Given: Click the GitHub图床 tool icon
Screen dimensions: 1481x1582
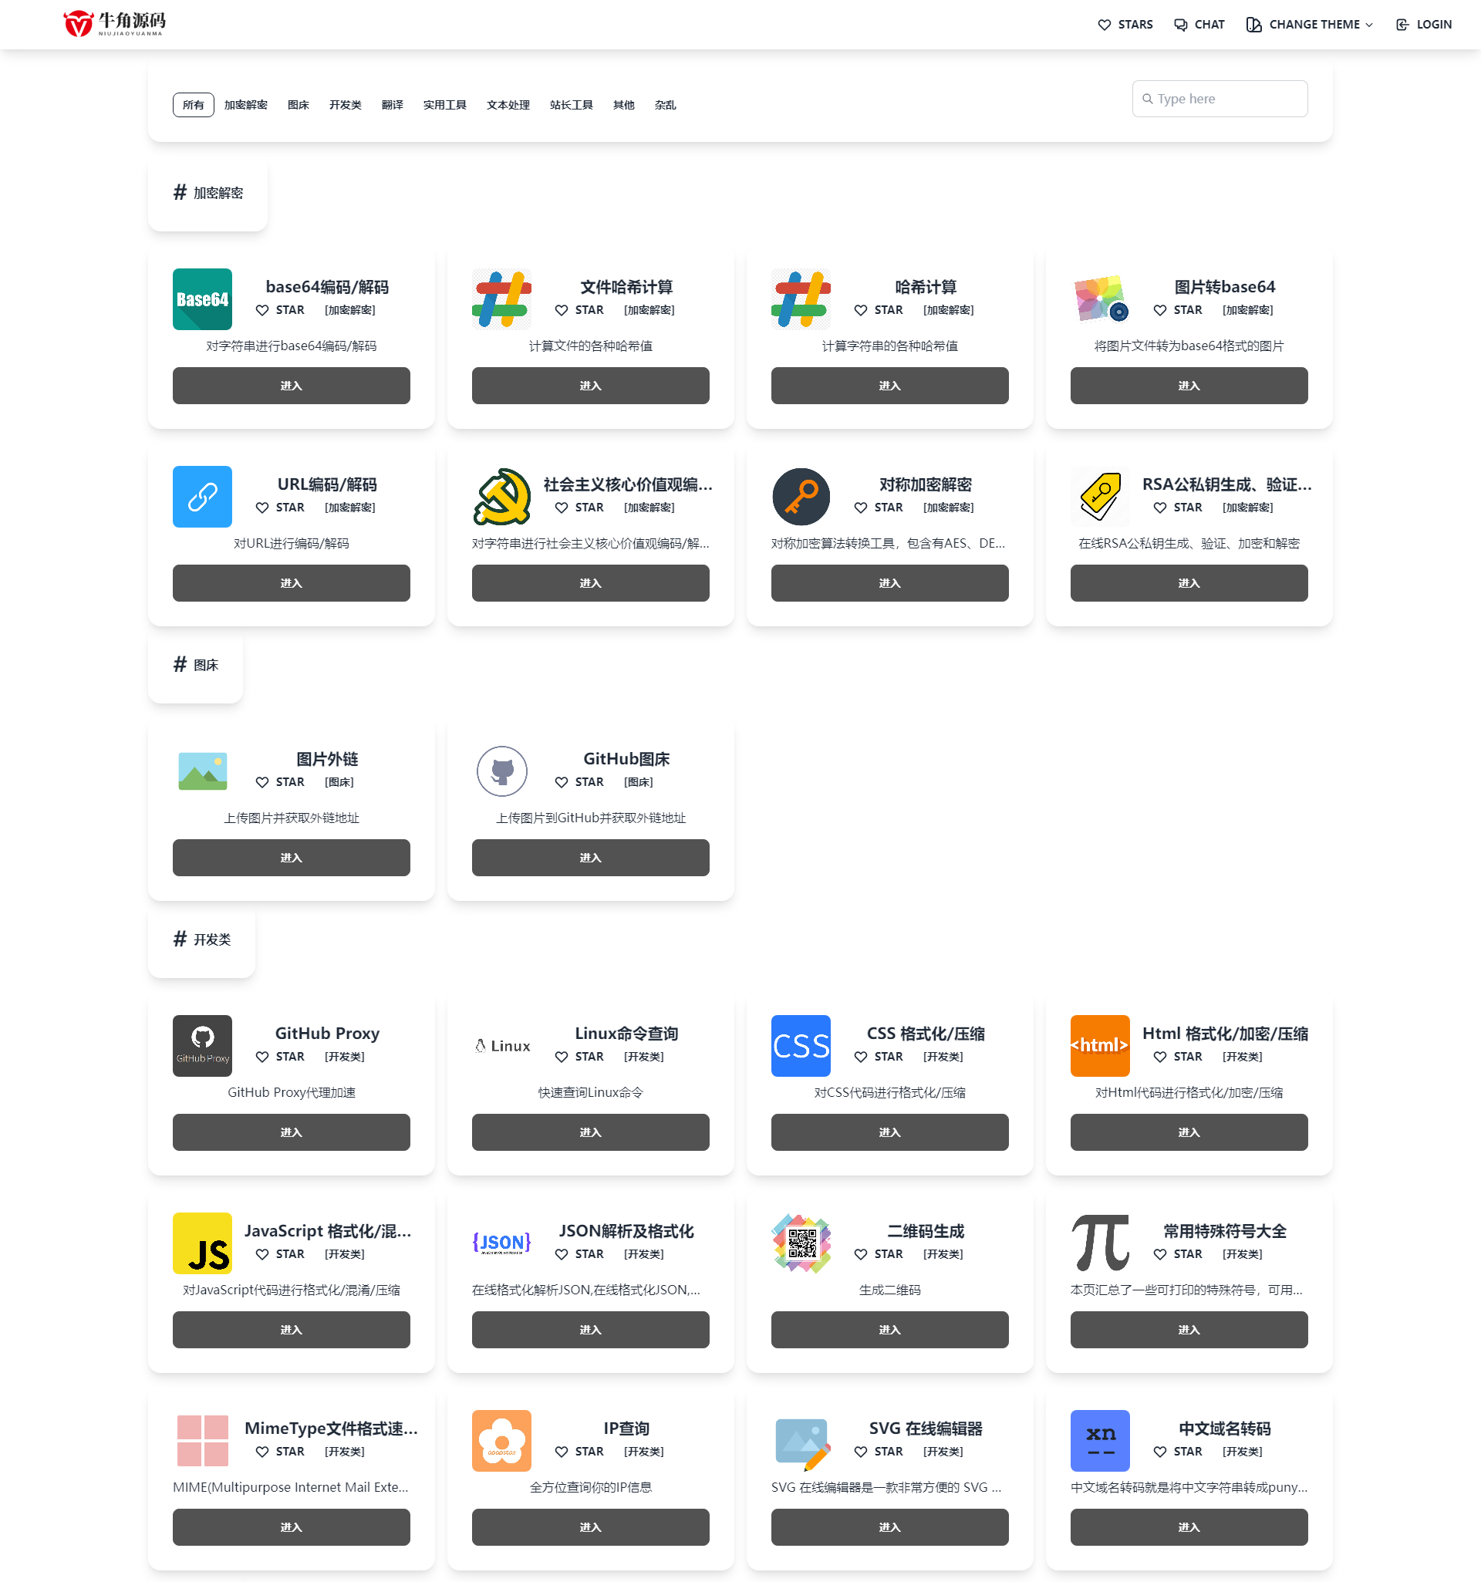Looking at the screenshot, I should [502, 770].
